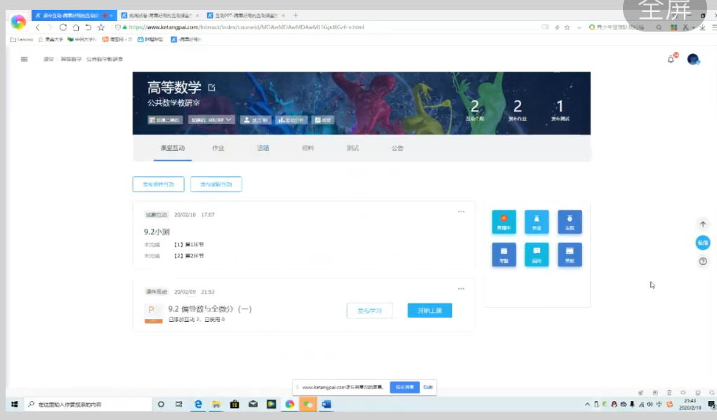Switch to the 公告 tab
The width and height of the screenshot is (717, 420).
pyautogui.click(x=397, y=149)
